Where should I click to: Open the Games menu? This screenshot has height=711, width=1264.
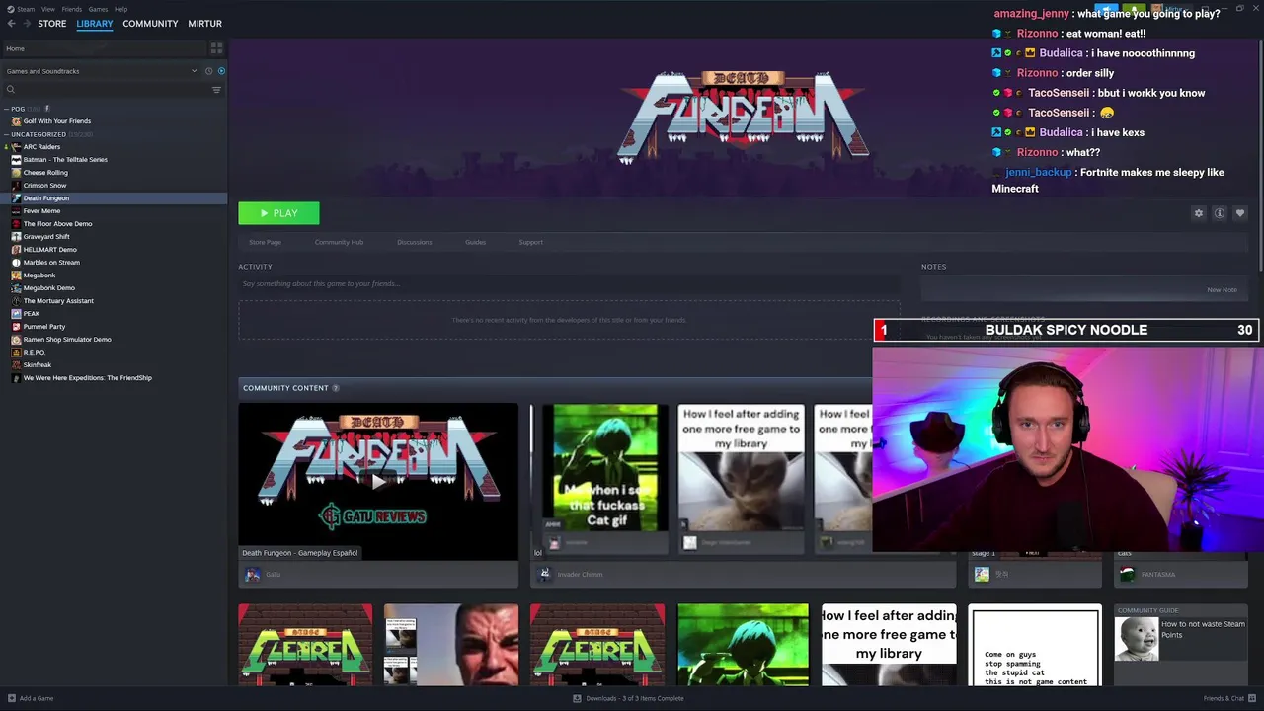pos(98,9)
